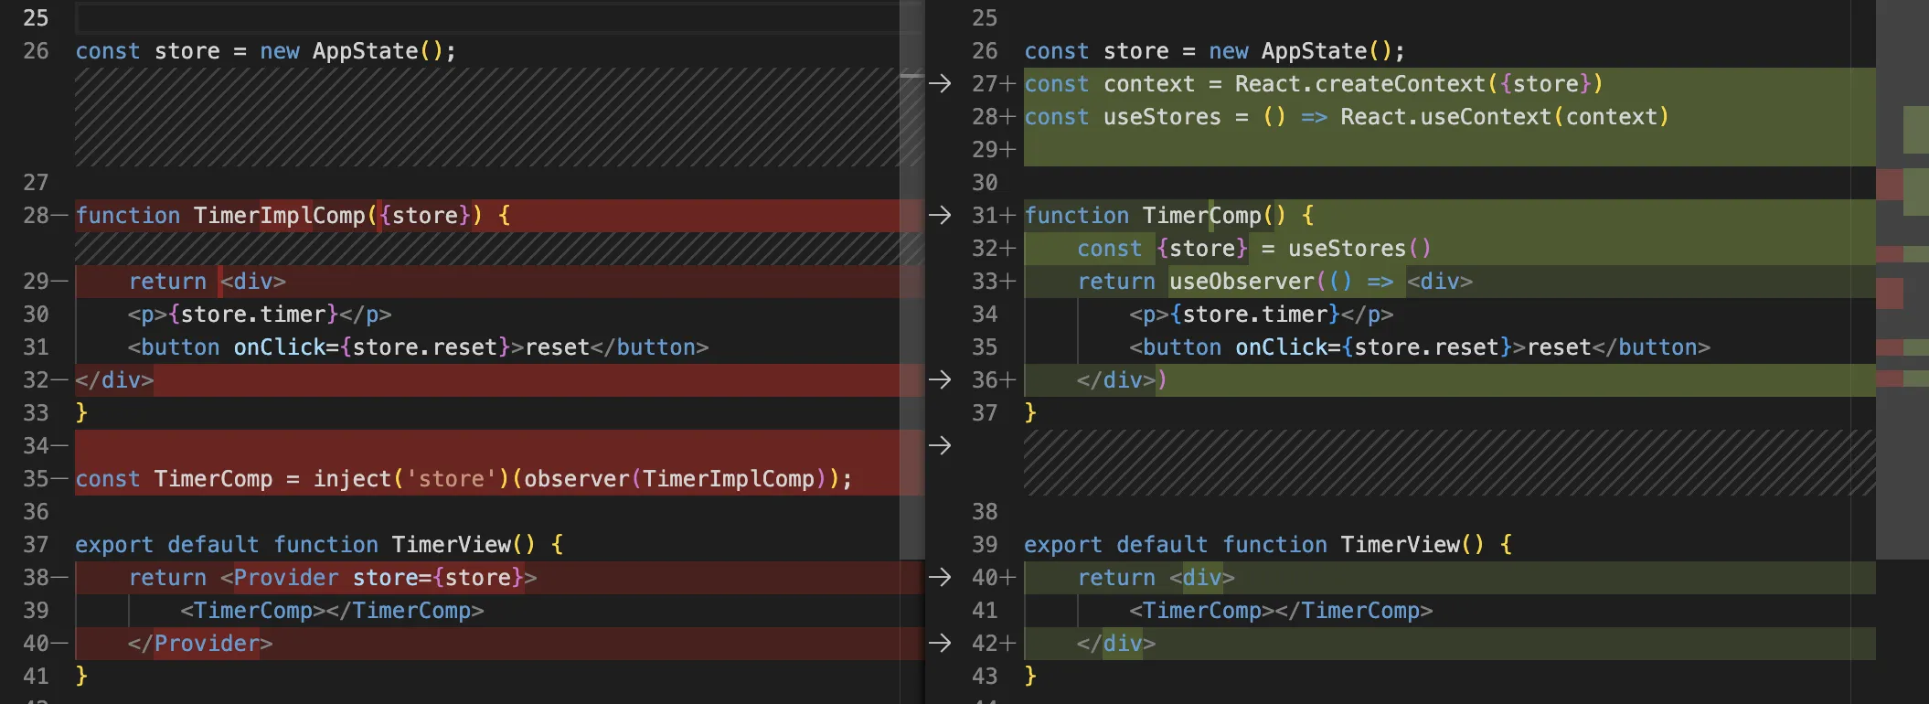Click removed '</Provider>' closing tag line
Image resolution: width=1929 pixels, height=704 pixels.
click(x=200, y=644)
